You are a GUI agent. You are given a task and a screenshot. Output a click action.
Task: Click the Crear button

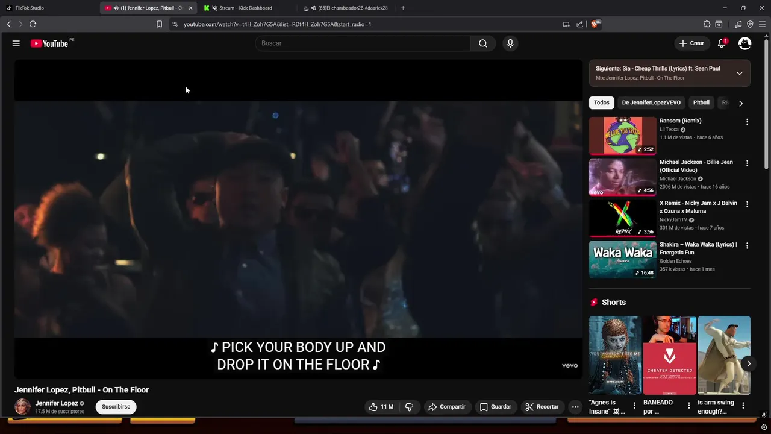click(691, 43)
